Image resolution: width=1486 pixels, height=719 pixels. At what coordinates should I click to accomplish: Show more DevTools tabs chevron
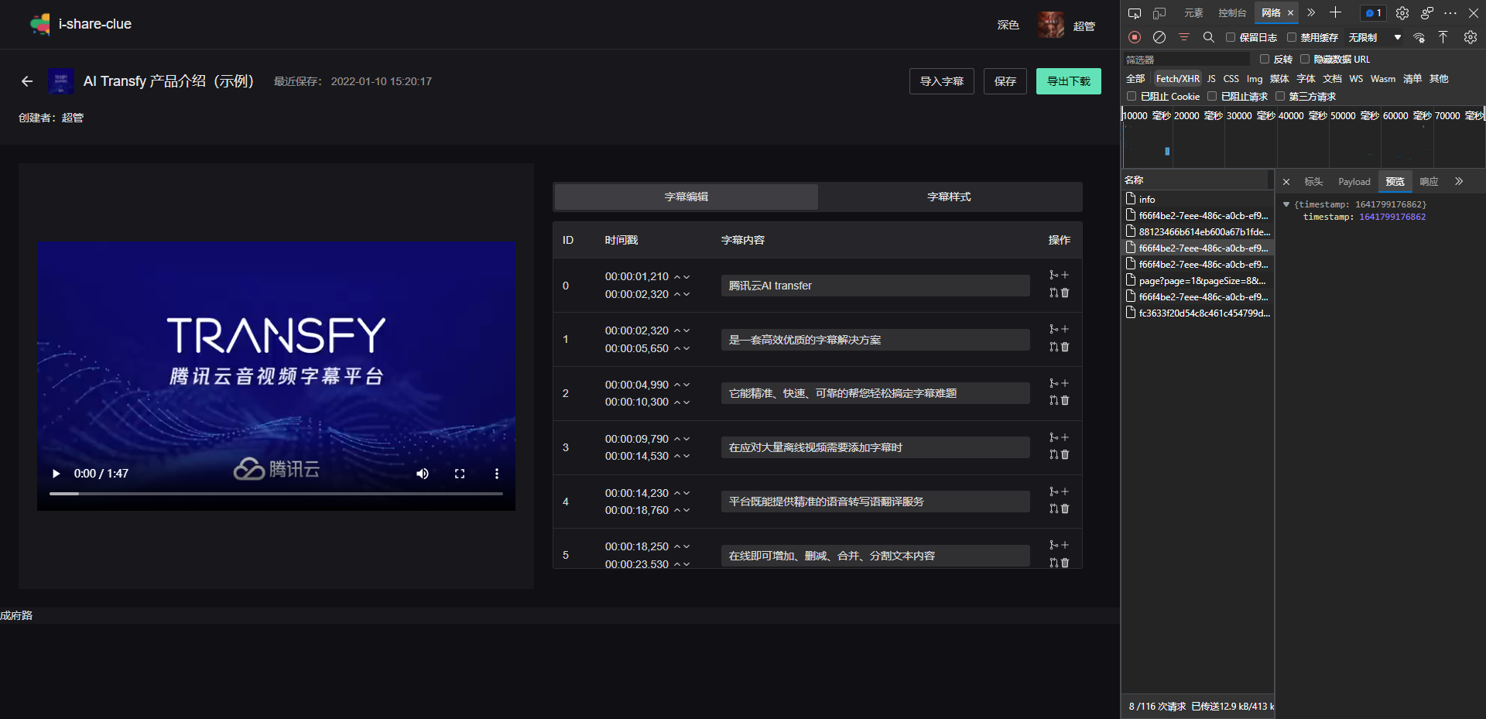tap(1311, 12)
